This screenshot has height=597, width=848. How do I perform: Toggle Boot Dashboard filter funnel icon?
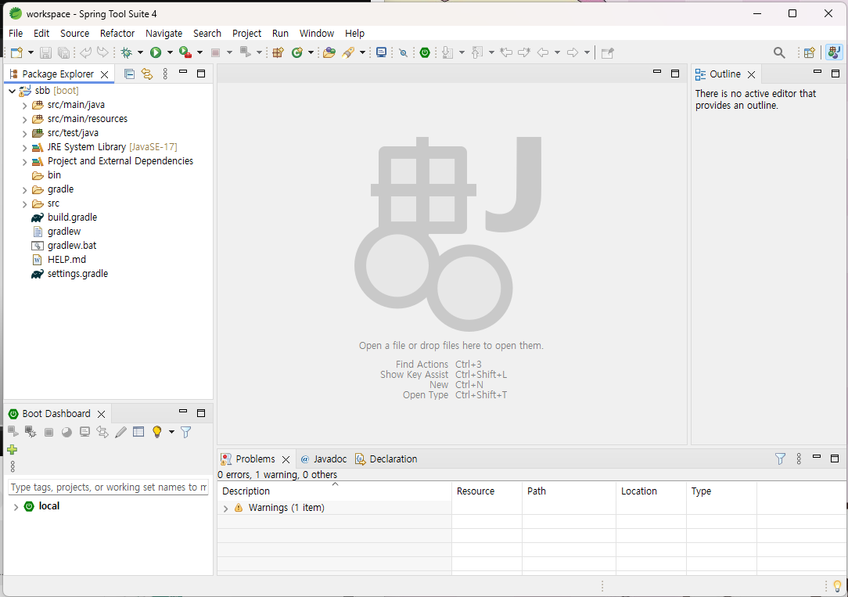pos(186,432)
